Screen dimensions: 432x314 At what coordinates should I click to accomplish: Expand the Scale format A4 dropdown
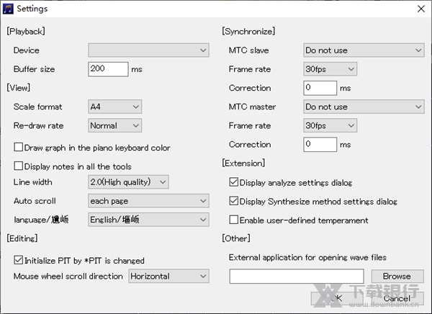[114, 107]
